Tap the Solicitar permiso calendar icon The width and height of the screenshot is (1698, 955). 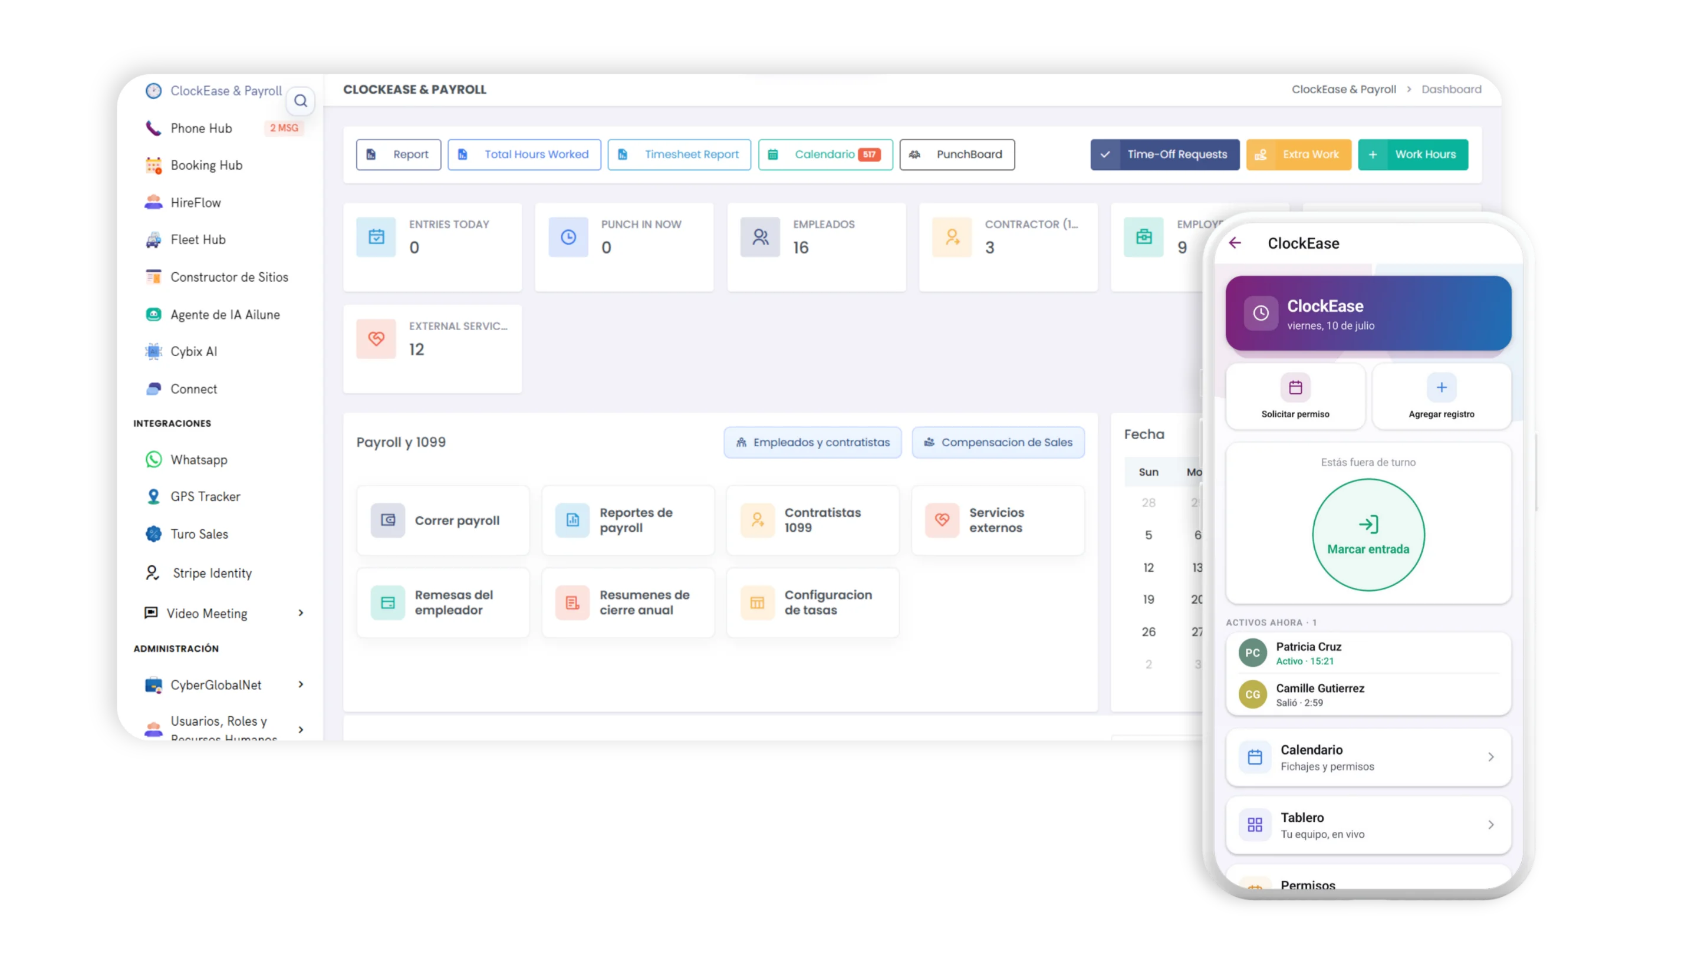(x=1295, y=387)
